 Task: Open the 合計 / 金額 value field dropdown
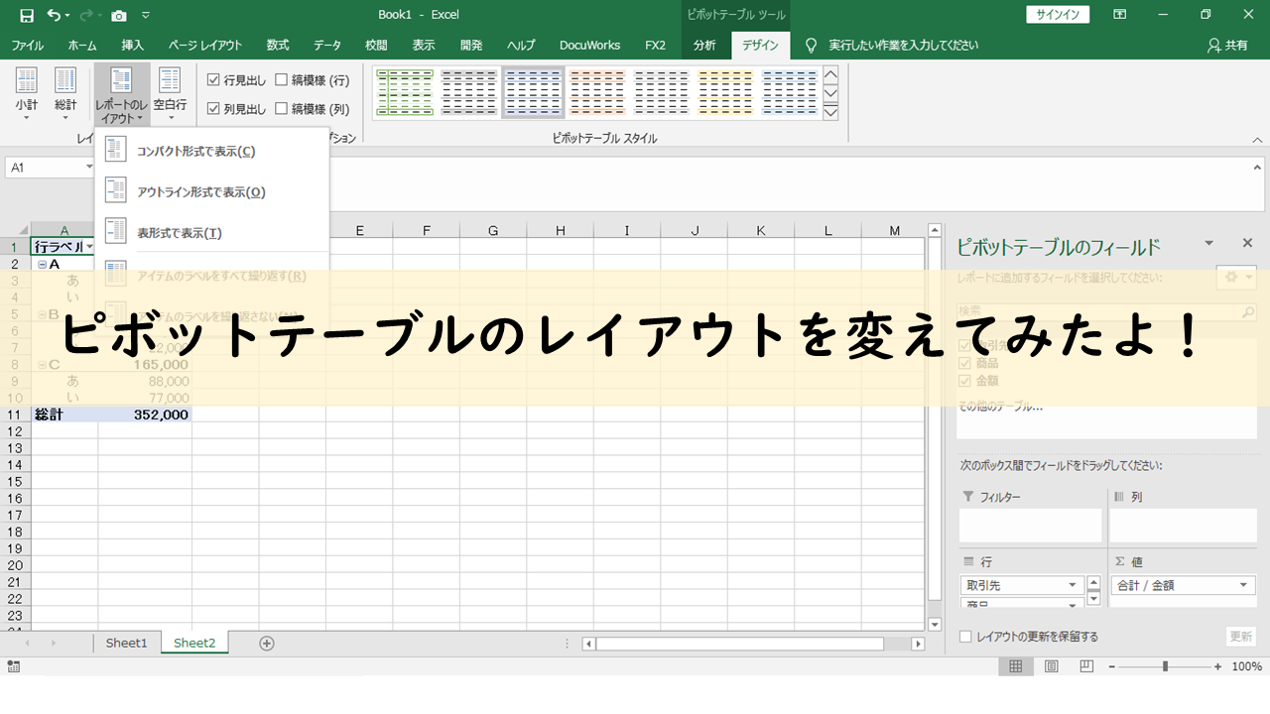(1243, 585)
